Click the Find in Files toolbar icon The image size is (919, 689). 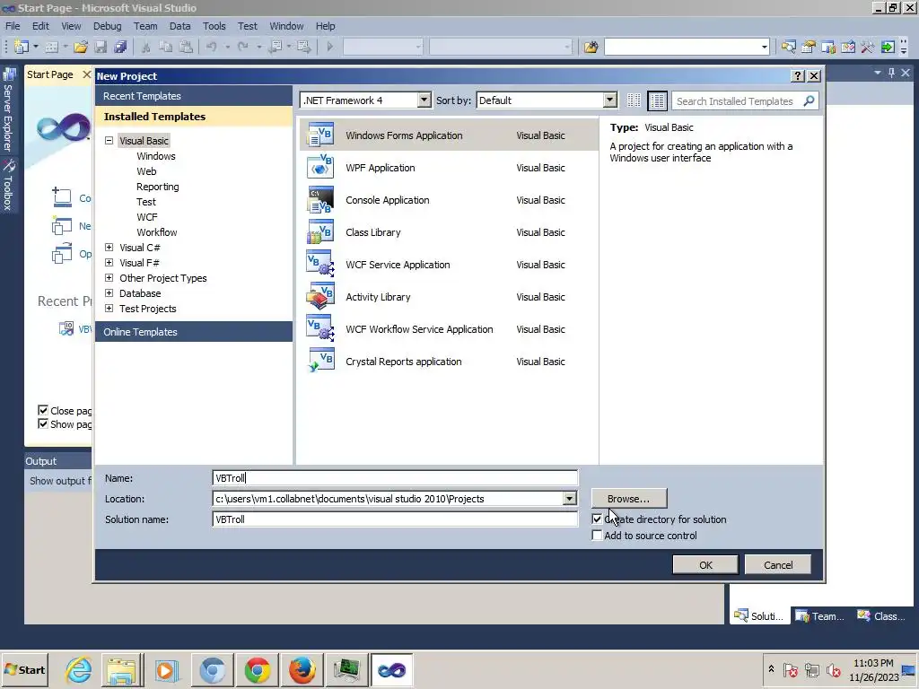tap(591, 47)
